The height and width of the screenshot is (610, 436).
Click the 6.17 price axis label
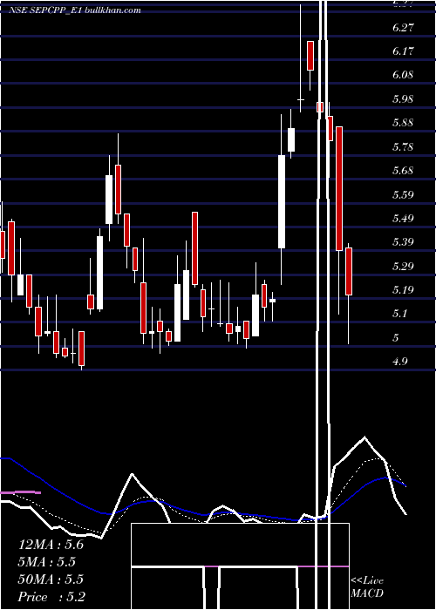[x=403, y=51]
